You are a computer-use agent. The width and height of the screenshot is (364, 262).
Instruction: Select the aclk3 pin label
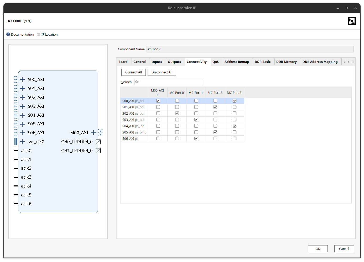click(26, 177)
